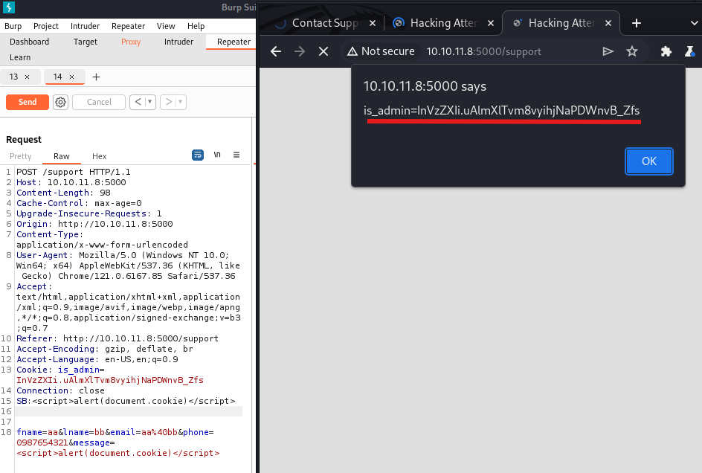Click the Not secure warning indicator

coord(381,51)
